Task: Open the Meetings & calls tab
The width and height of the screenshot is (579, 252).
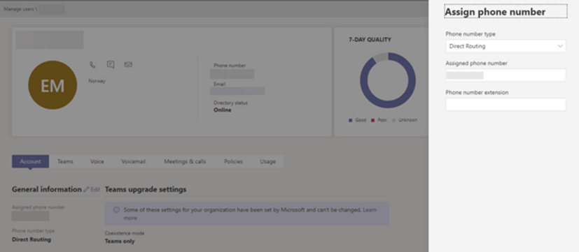Action: pos(185,161)
